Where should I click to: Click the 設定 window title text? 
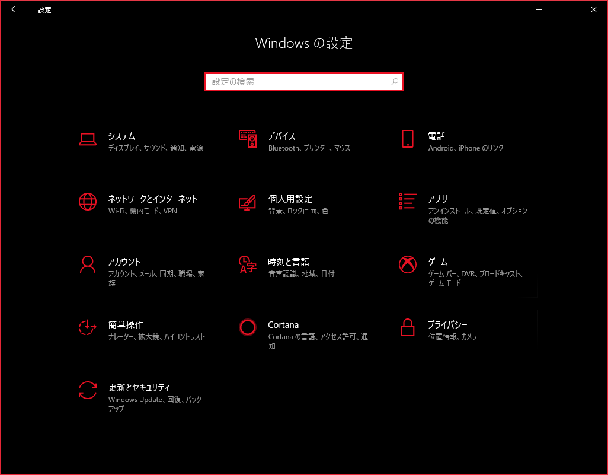[44, 10]
